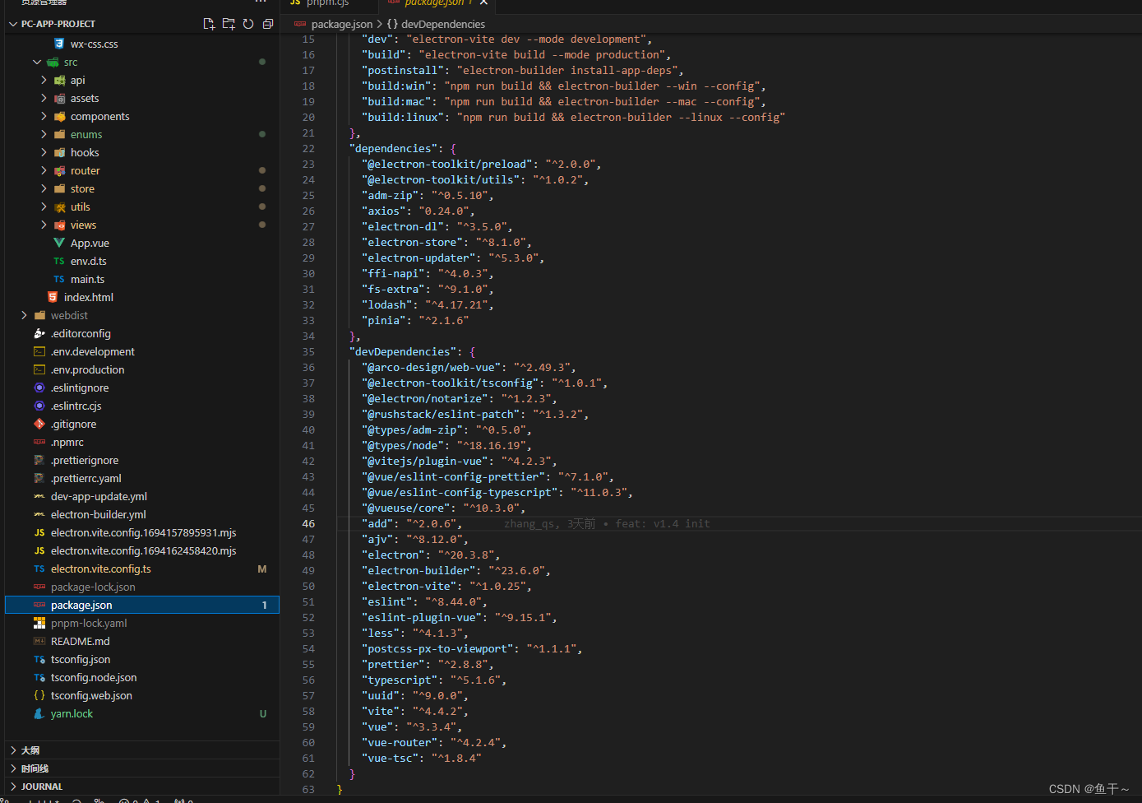Expand the hooks folder

coord(44,152)
